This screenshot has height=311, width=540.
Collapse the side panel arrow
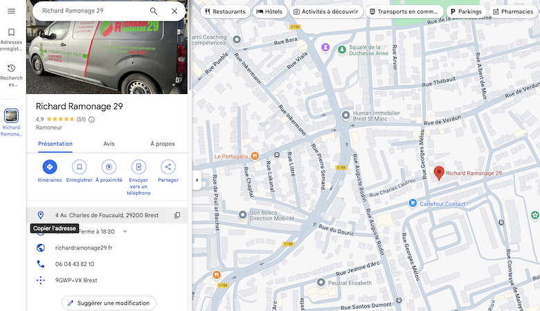click(x=197, y=180)
